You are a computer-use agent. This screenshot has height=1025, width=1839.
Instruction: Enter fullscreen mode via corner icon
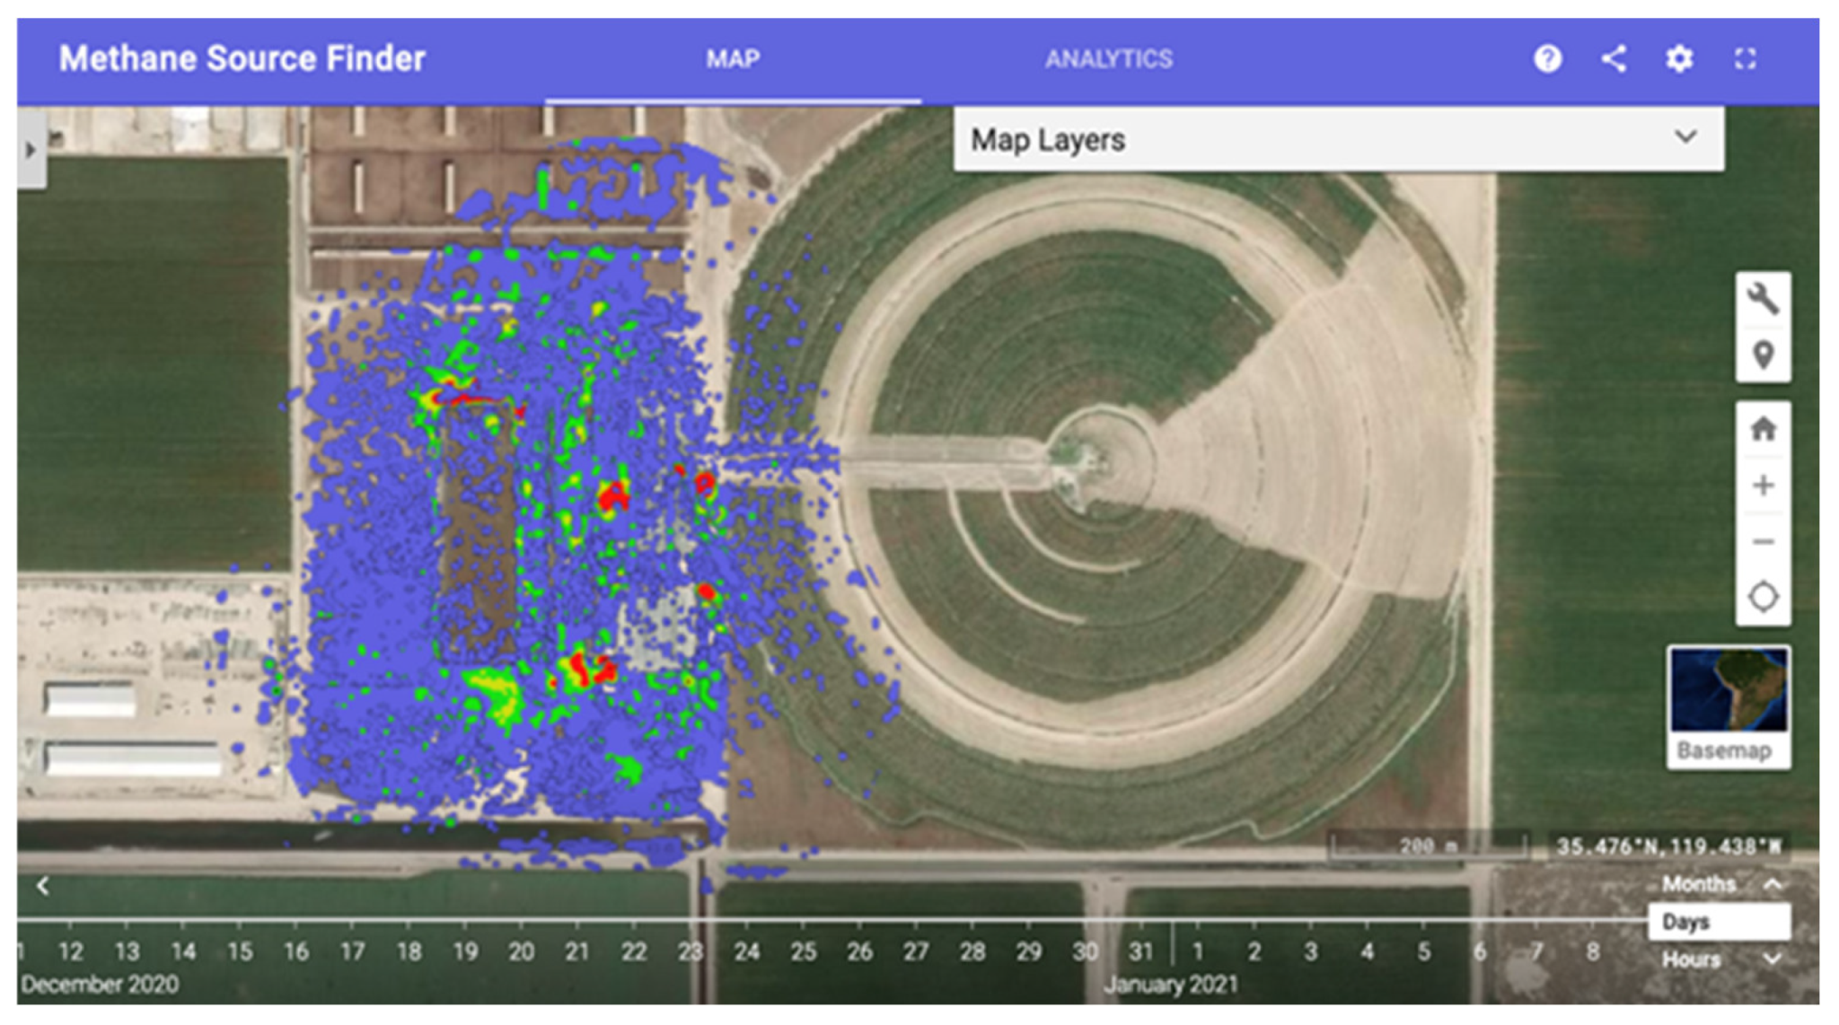(x=1746, y=59)
